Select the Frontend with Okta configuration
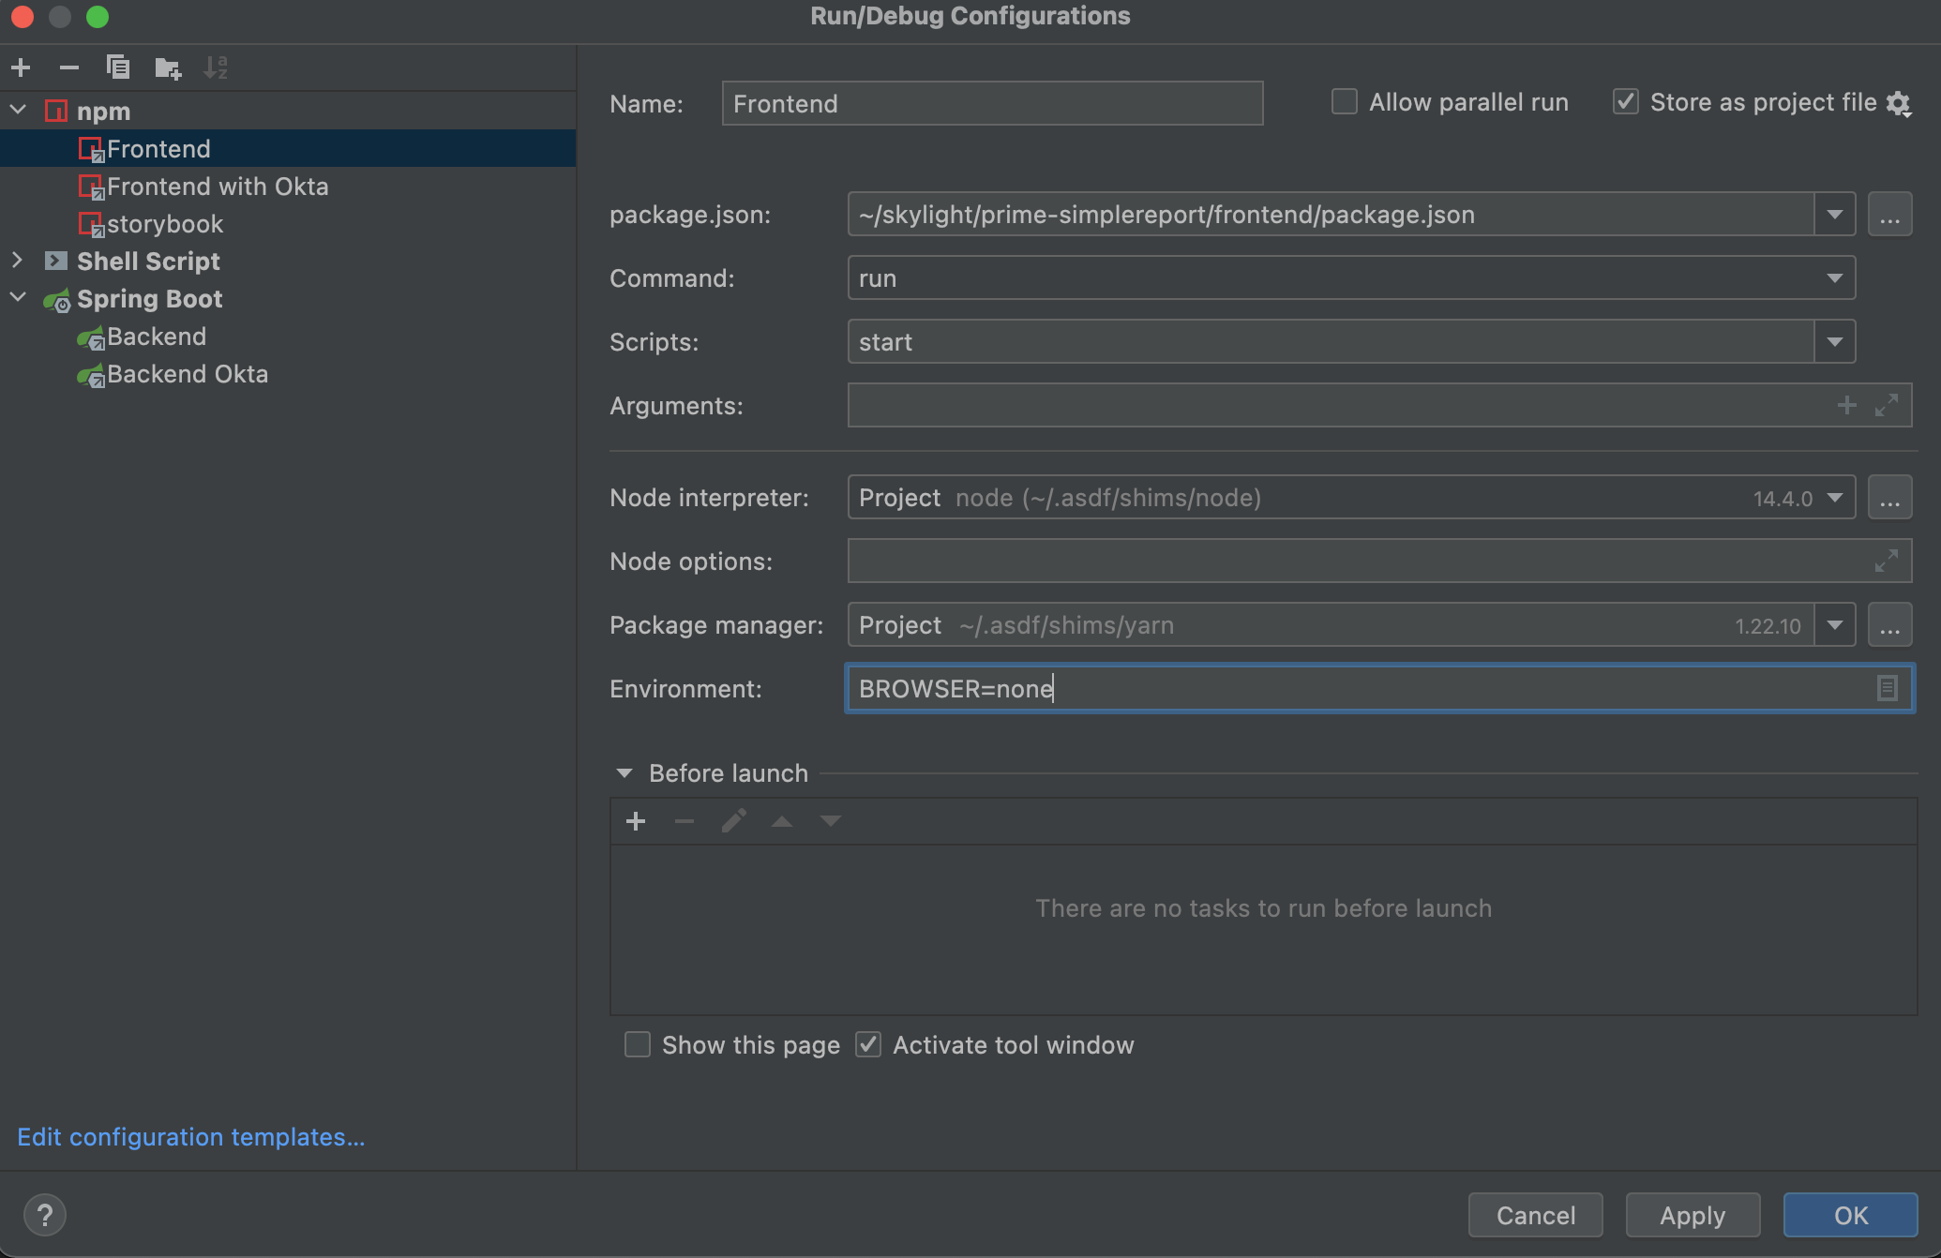This screenshot has height=1258, width=1941. (x=208, y=186)
